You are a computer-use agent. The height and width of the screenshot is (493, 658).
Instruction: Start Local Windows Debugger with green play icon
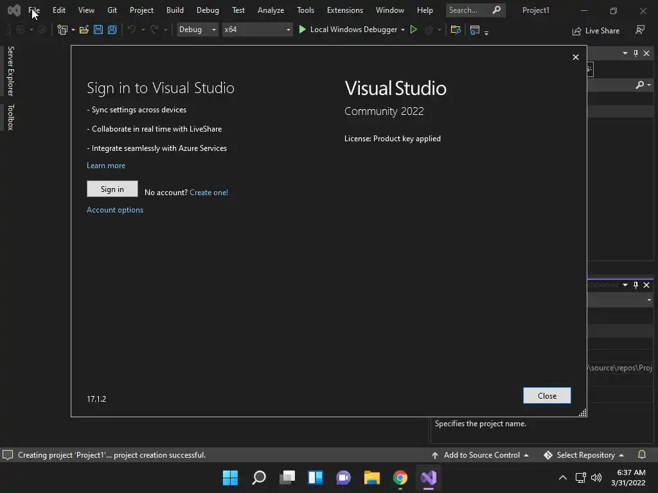pos(302,30)
